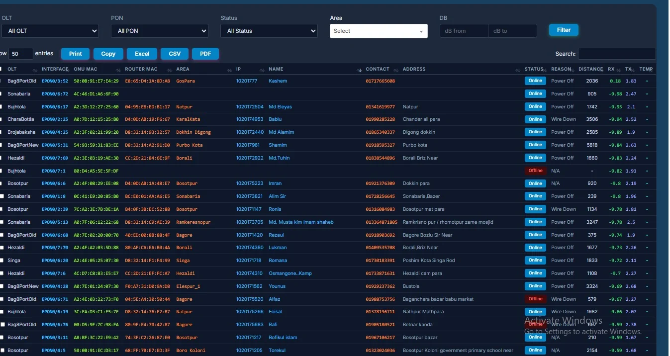The image size is (670, 356).
Task: Sort by the TX column arrows
Action: tap(634, 70)
